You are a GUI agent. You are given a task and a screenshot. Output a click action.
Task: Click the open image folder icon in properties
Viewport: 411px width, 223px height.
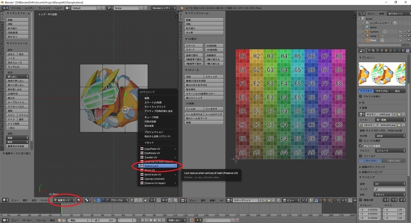[399, 115]
